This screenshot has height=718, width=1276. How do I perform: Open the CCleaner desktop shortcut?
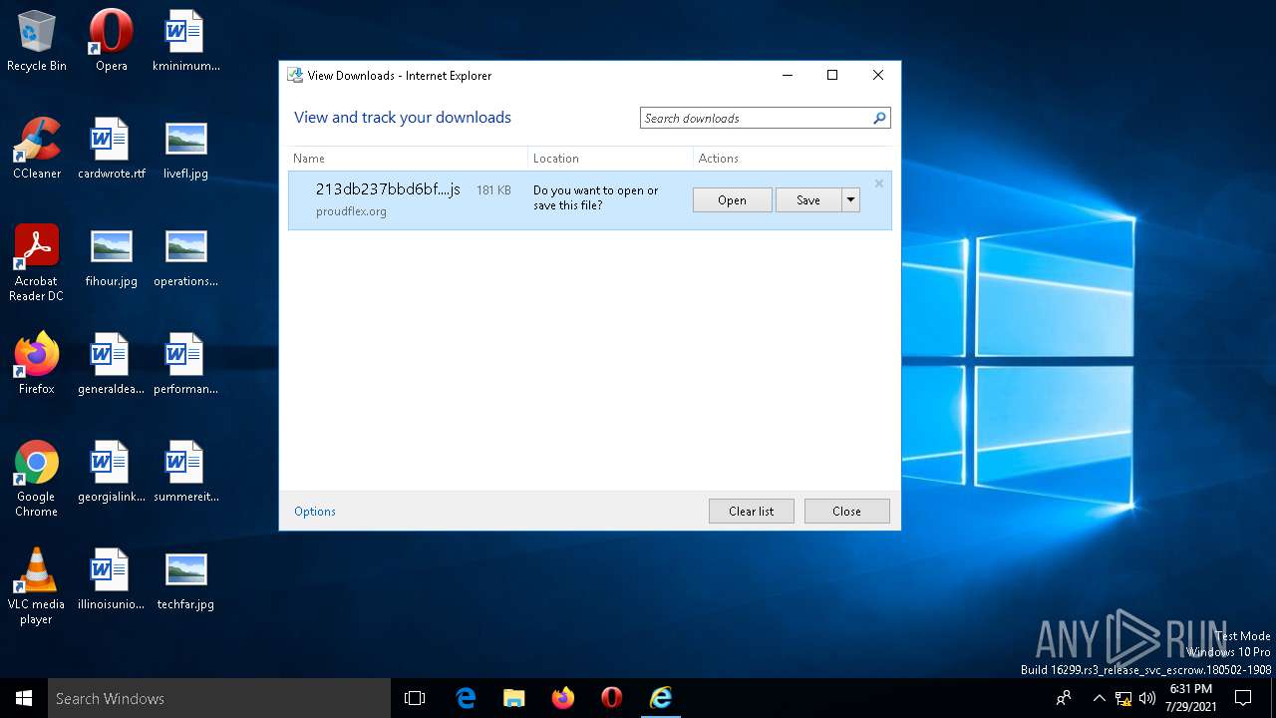click(x=36, y=148)
